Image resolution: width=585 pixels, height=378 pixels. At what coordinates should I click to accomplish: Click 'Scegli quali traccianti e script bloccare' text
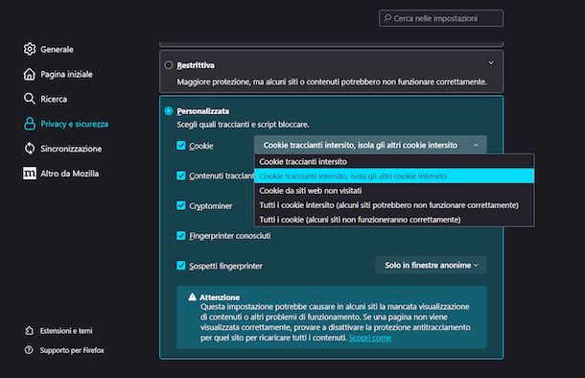pyautogui.click(x=243, y=125)
